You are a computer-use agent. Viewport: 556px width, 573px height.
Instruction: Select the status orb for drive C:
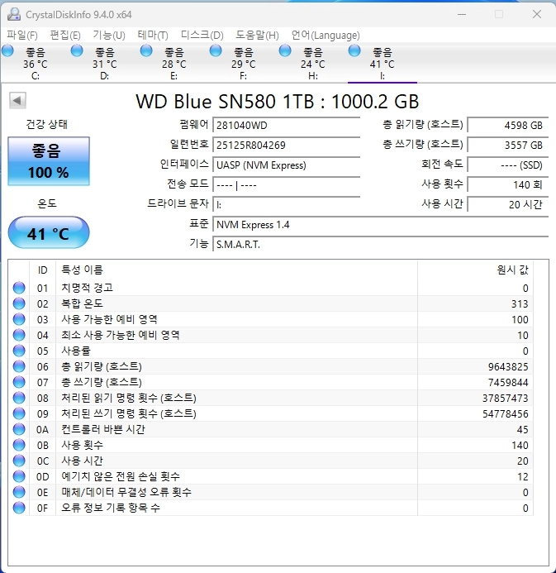click(7, 50)
